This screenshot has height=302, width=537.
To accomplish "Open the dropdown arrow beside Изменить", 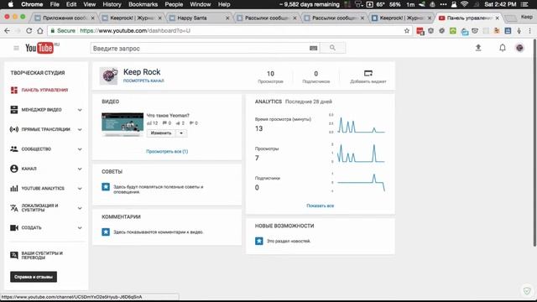I will [x=181, y=133].
